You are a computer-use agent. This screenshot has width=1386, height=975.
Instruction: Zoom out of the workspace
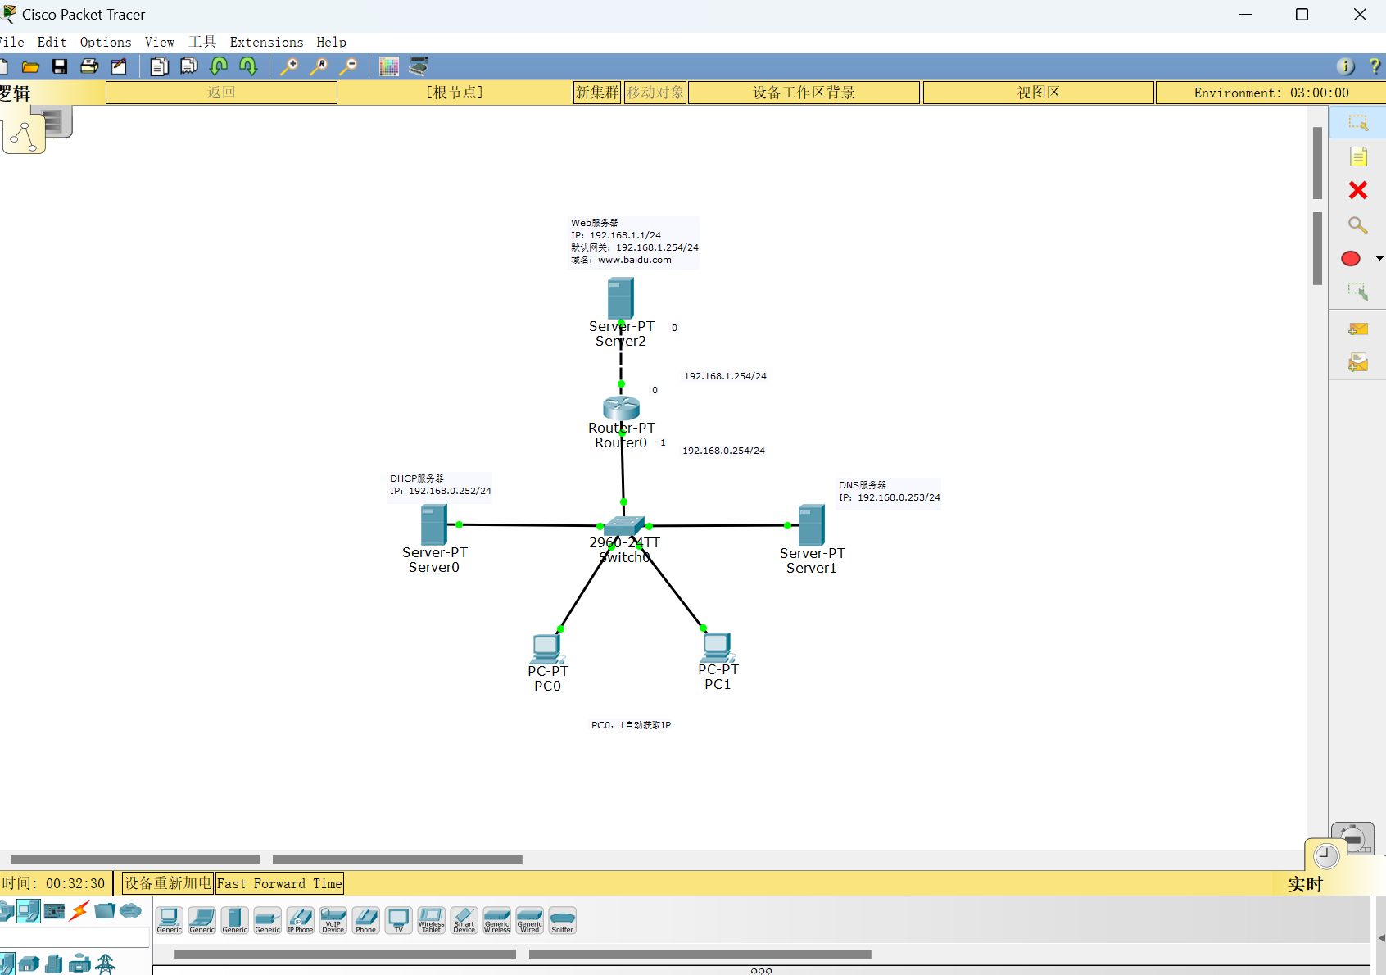coord(348,66)
